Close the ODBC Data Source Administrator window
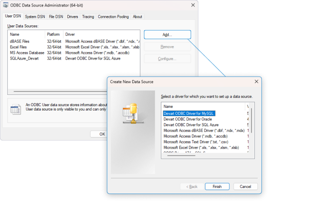 point(192,5)
